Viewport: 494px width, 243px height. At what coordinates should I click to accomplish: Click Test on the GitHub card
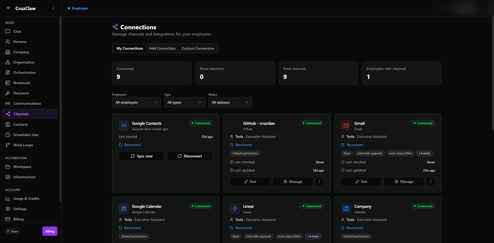click(x=250, y=182)
